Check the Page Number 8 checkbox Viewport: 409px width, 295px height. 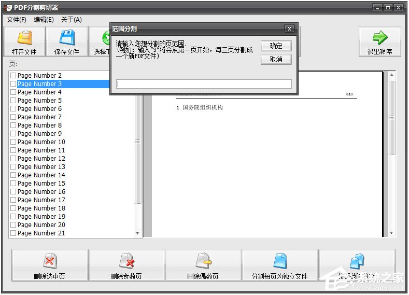[13, 125]
